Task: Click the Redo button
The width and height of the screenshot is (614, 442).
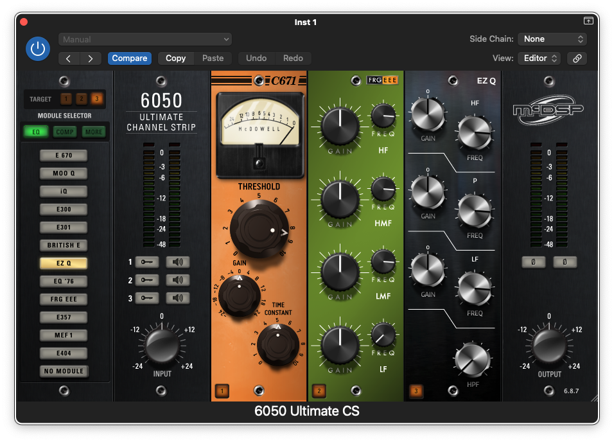Action: tap(293, 58)
